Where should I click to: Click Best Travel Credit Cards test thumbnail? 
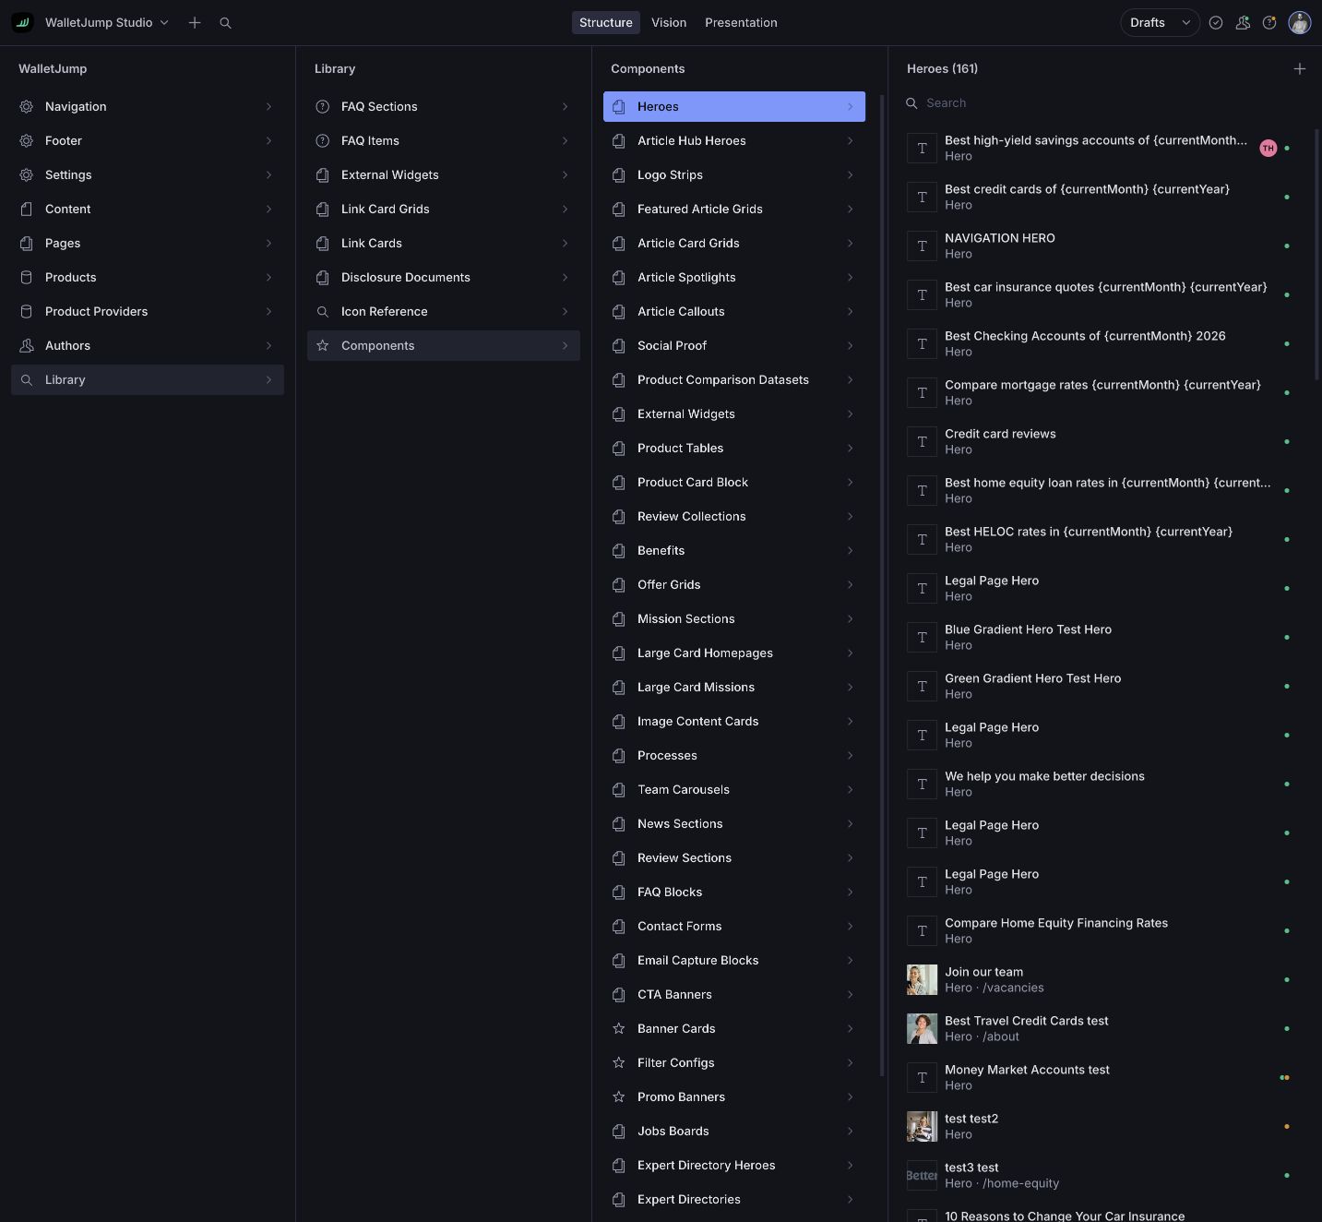[x=922, y=1028]
